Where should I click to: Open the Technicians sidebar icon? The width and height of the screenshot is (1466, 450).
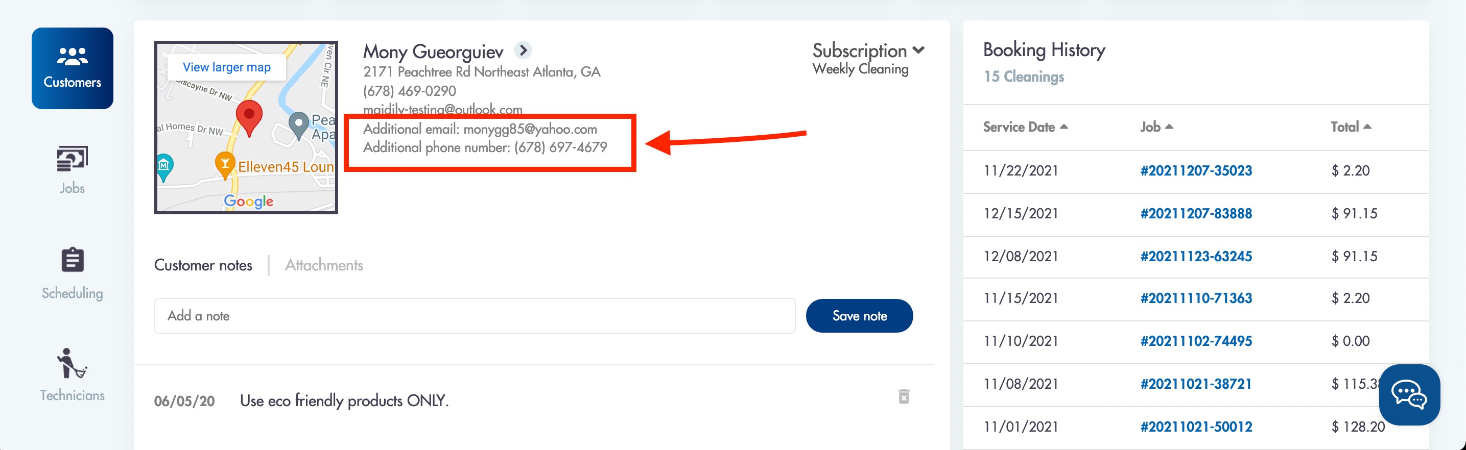tap(72, 363)
